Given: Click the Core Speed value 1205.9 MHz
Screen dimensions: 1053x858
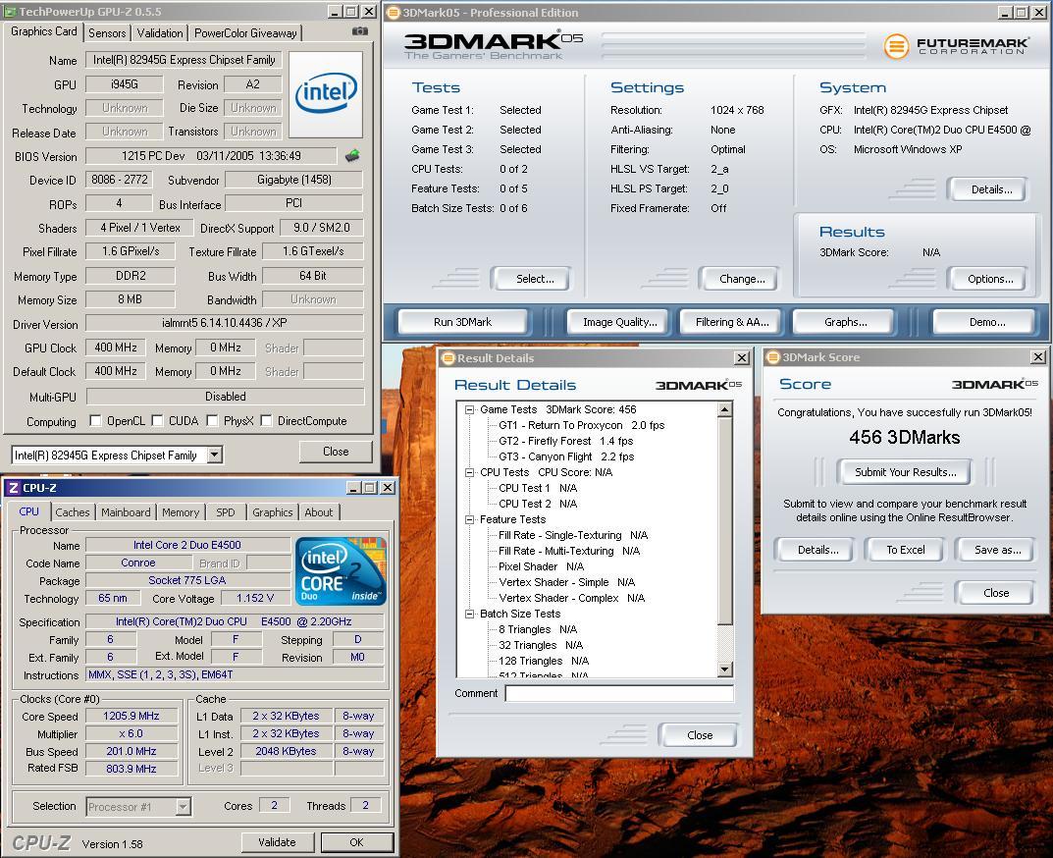Looking at the screenshot, I should (x=131, y=716).
